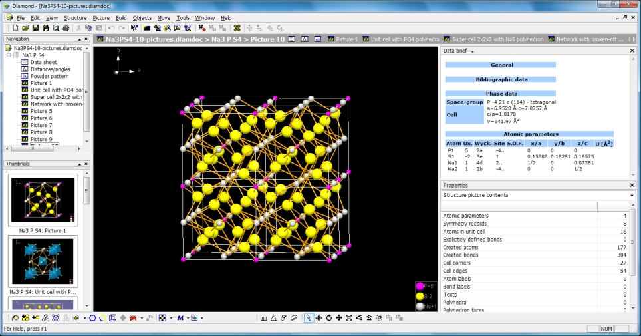The image size is (641, 336).
Task: Open the Data brief dropdown arrow
Action: pos(472,51)
